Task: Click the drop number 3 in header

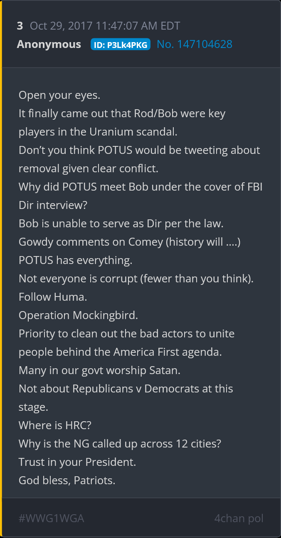Action: pos(20,26)
